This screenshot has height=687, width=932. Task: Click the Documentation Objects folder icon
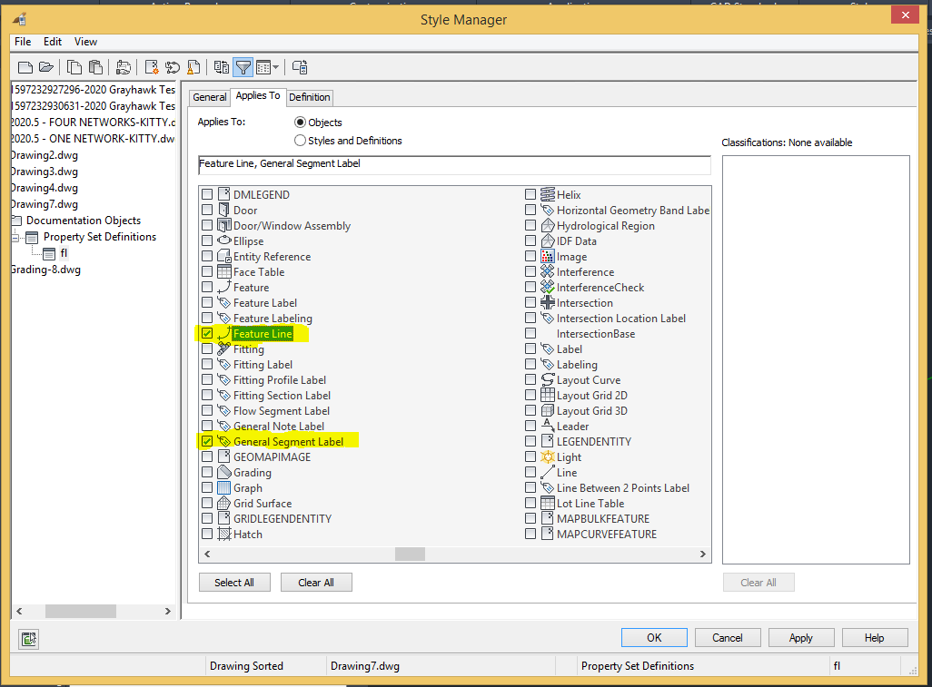(x=16, y=221)
